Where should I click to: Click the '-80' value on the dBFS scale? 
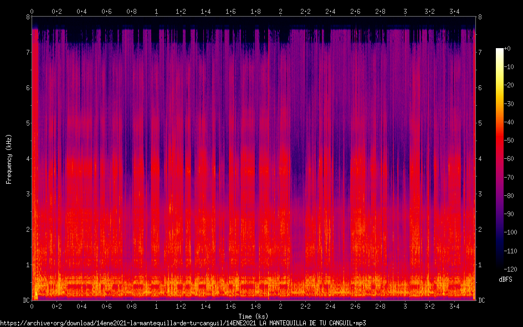tap(509, 195)
